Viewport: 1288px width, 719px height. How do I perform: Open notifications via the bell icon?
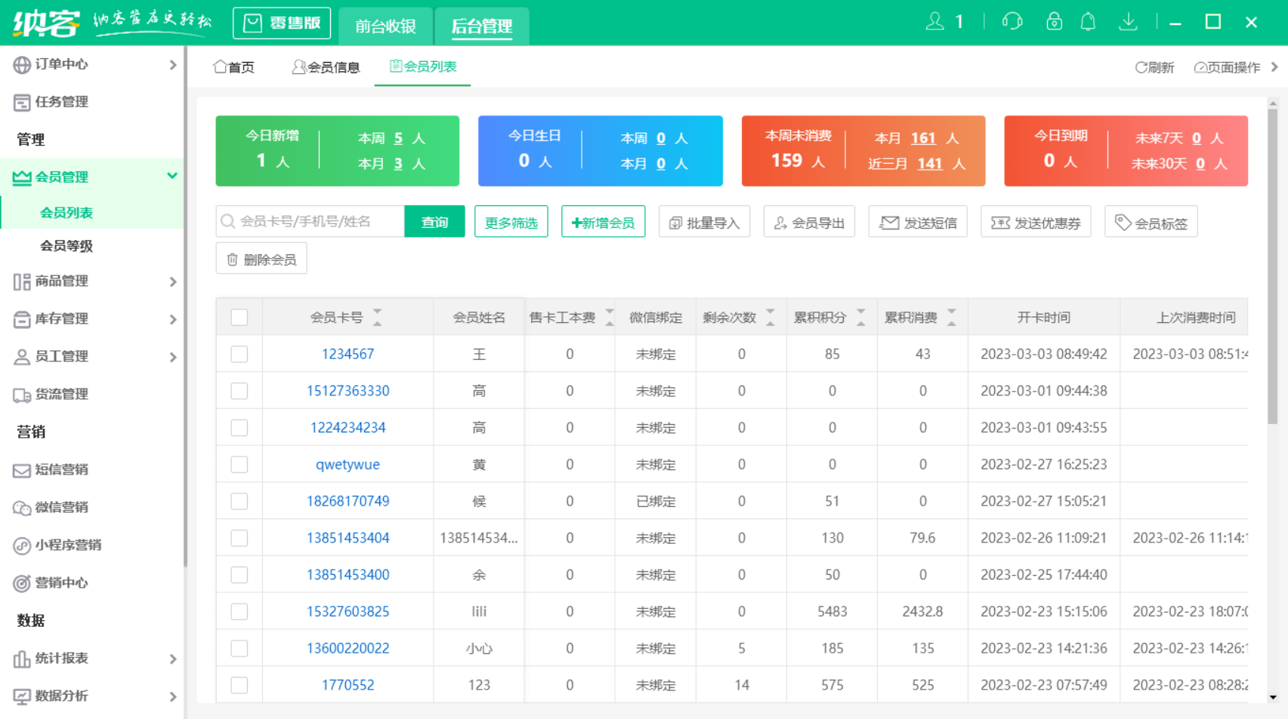tap(1089, 22)
